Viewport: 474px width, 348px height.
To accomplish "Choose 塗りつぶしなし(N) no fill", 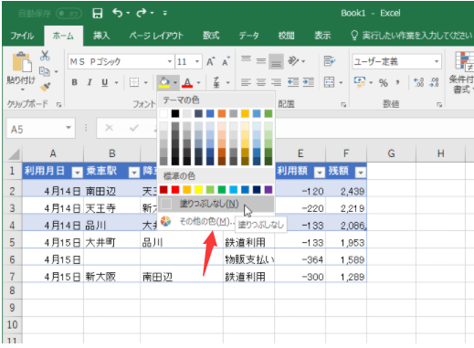I will (x=216, y=204).
